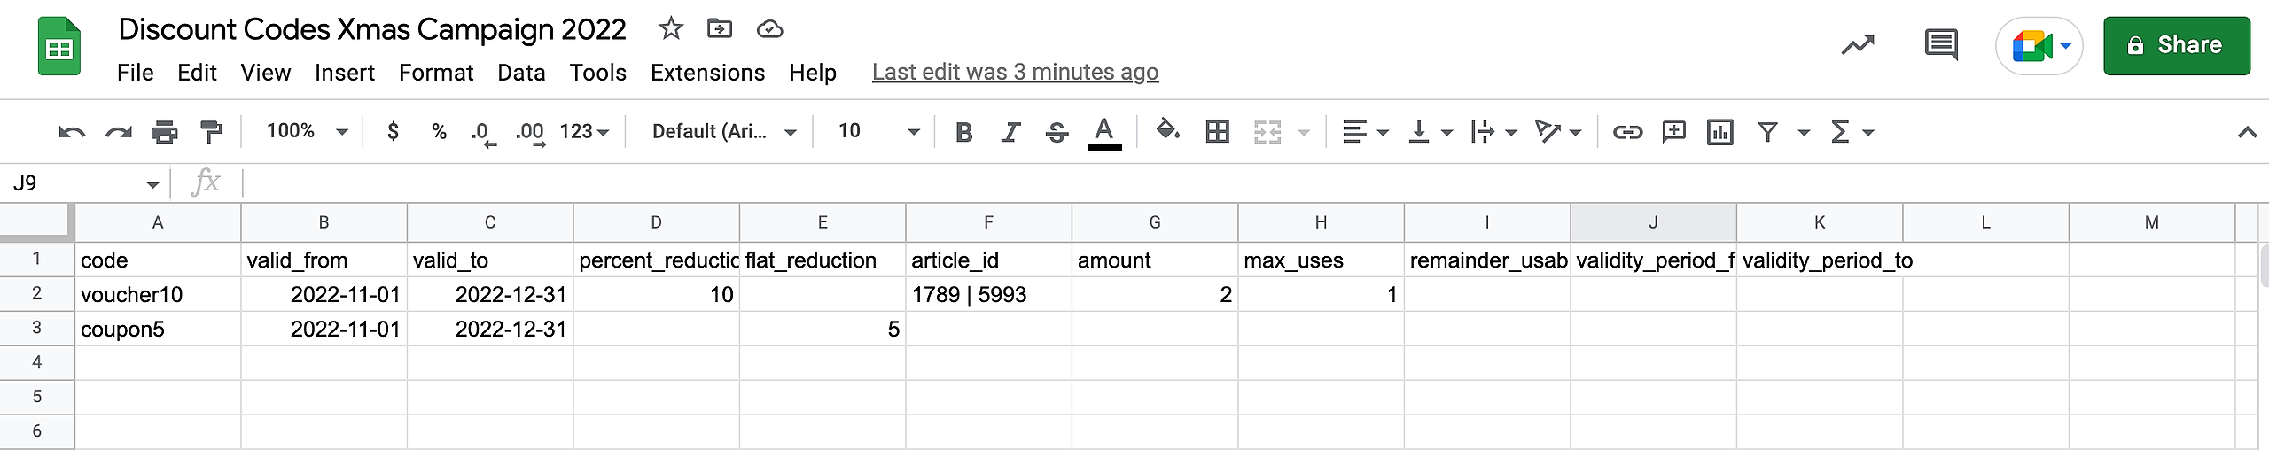Click the undo arrow icon
Image resolution: width=2269 pixels, height=450 pixels.
[71, 132]
